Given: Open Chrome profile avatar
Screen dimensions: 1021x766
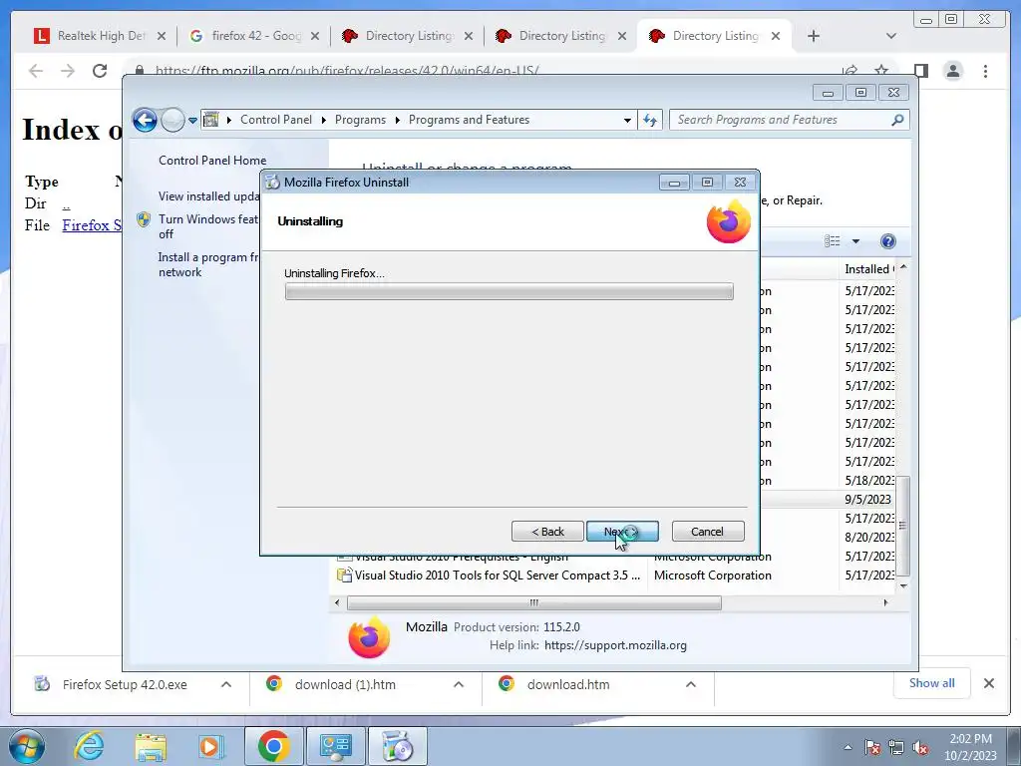Looking at the screenshot, I should [x=953, y=71].
